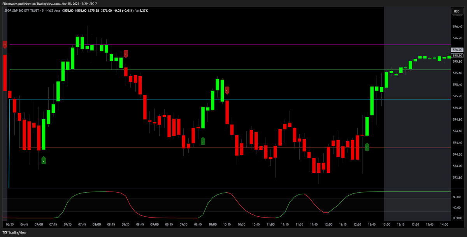Click the 40.00 oscillator scale label
Viewport: 467px width, 237px height.
pyautogui.click(x=457, y=208)
